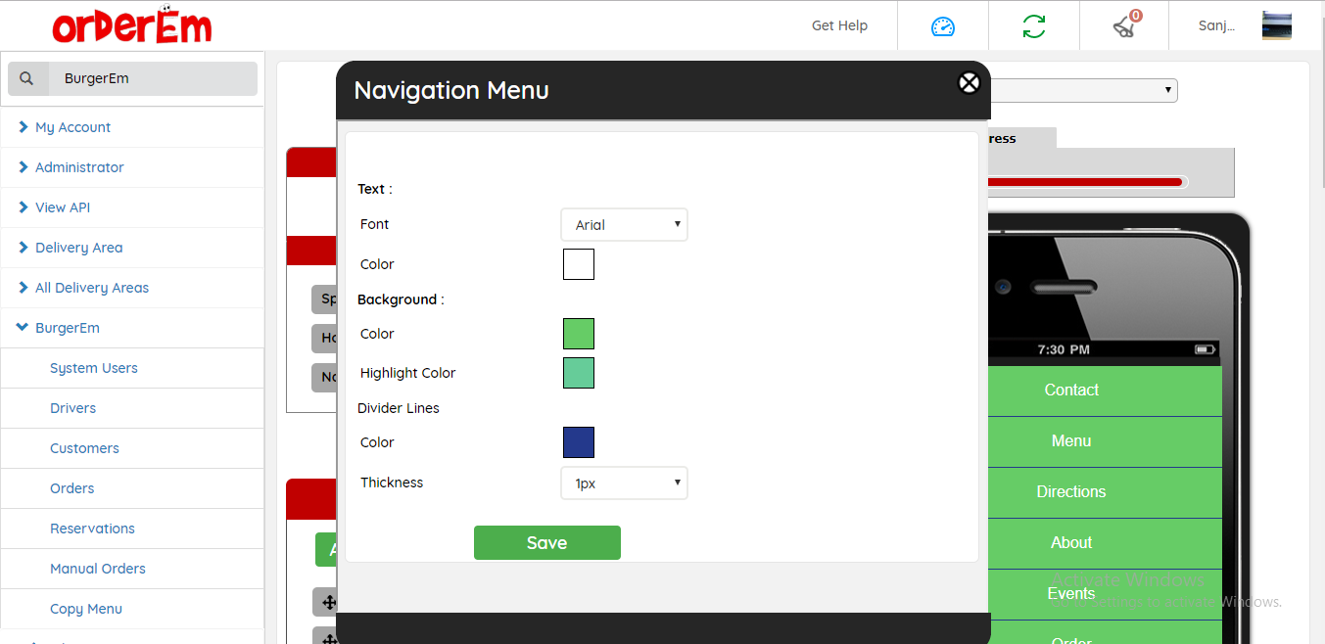
Task: Open the green background color swatch
Action: [x=578, y=334]
